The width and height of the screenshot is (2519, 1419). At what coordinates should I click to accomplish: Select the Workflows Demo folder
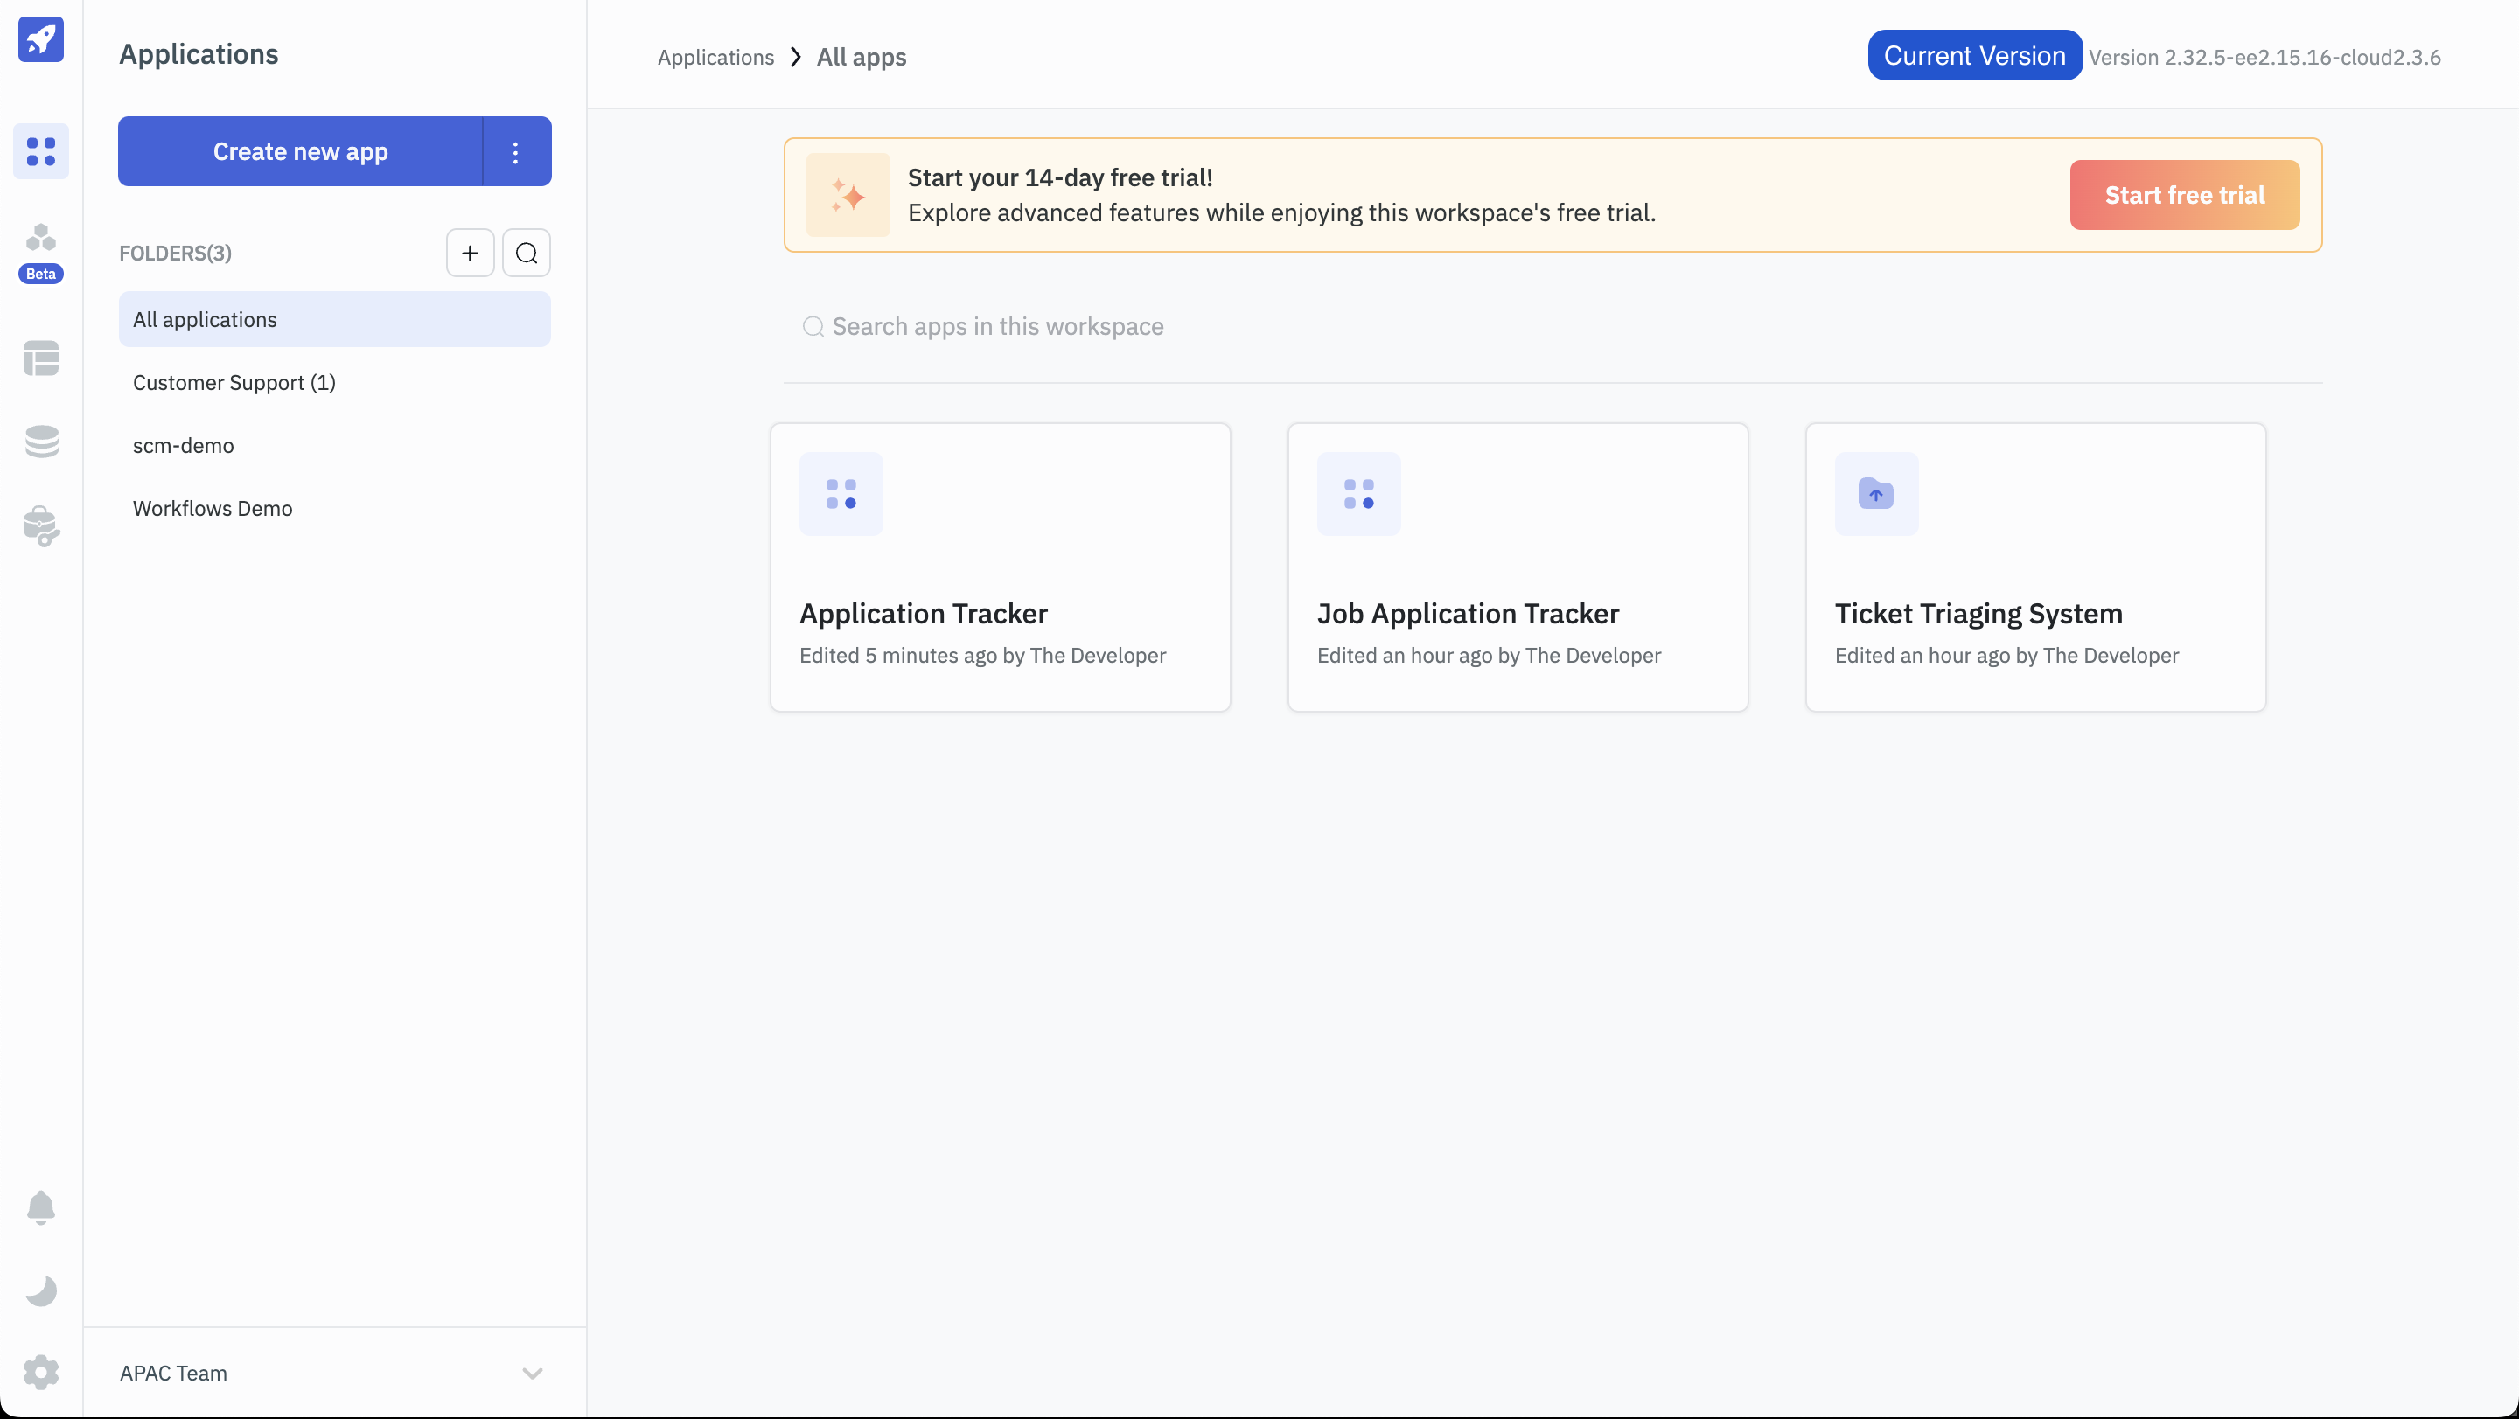point(213,508)
